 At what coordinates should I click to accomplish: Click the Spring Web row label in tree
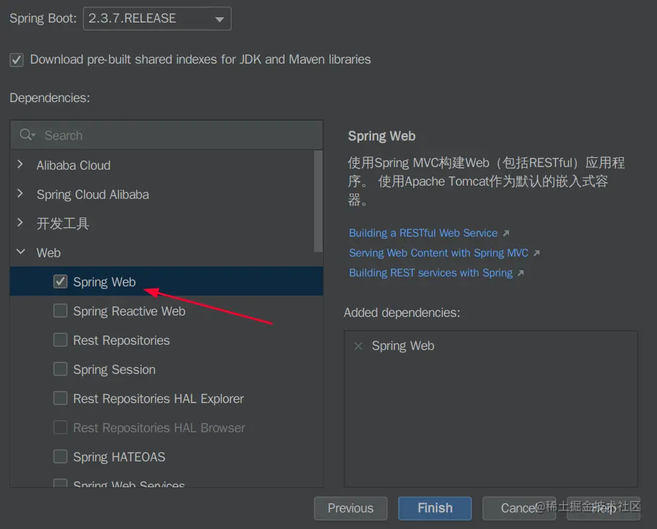tap(104, 282)
